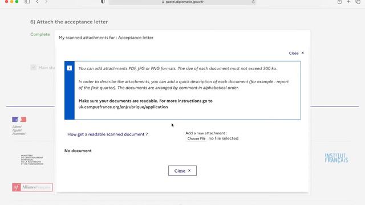This screenshot has height=205, width=365.
Task: Click the 'Add a new attachment :' label
Action: pos(206,133)
